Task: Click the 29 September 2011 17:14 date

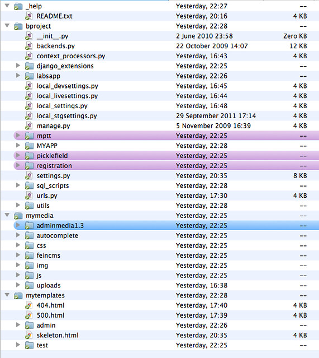Action: pos(216,116)
